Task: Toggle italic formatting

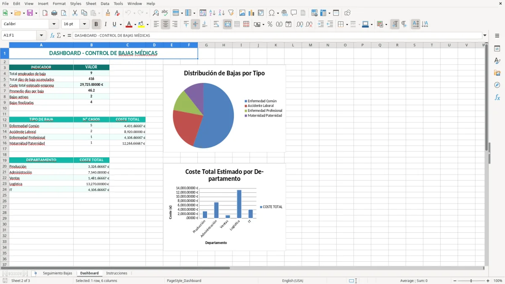Action: click(x=105, y=24)
